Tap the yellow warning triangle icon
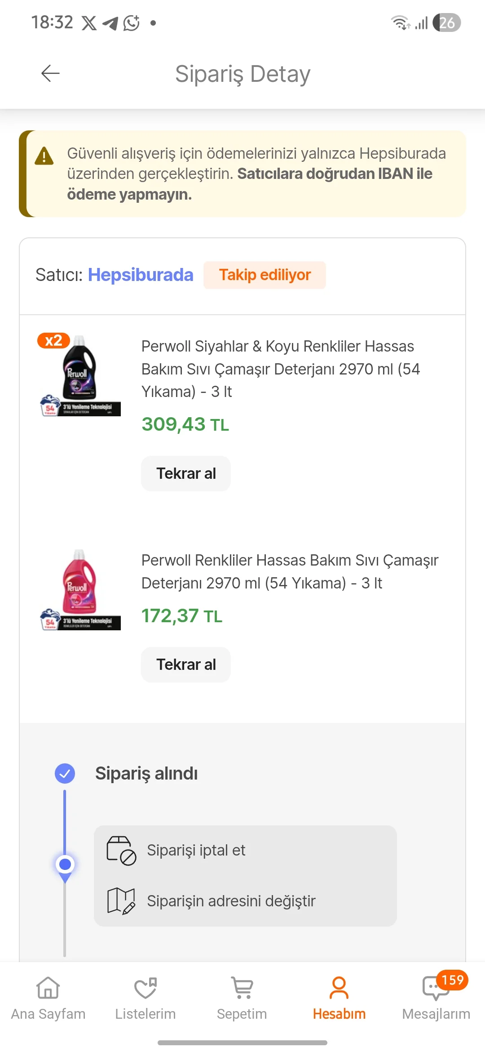Image resolution: width=485 pixels, height=1052 pixels. (x=44, y=156)
